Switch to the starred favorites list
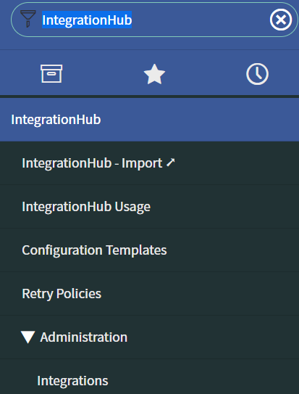 point(154,74)
